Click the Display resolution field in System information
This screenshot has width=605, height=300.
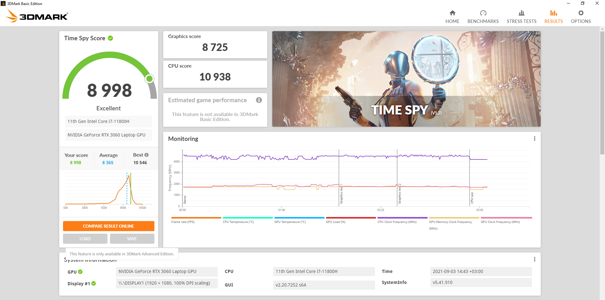(x=167, y=283)
